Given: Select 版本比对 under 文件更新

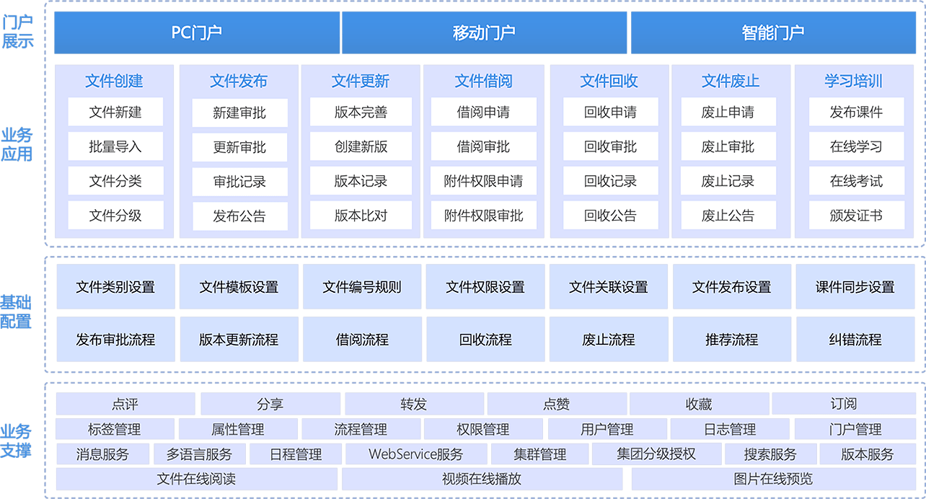Looking at the screenshot, I should (x=361, y=216).
